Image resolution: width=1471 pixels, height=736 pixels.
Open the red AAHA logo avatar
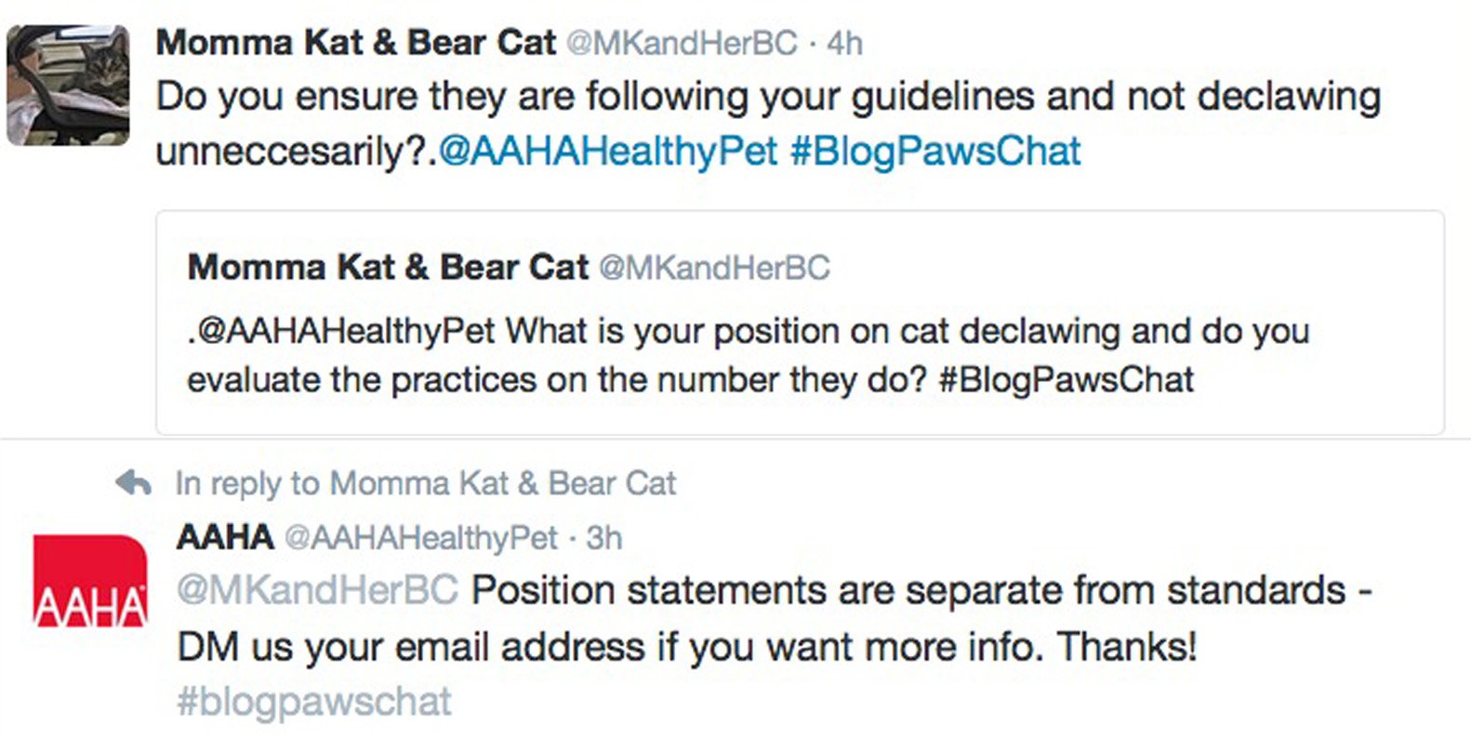[x=90, y=581]
